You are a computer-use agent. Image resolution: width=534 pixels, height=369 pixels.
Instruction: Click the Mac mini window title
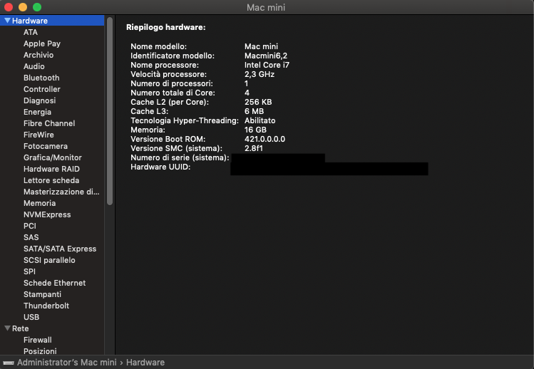tap(266, 8)
